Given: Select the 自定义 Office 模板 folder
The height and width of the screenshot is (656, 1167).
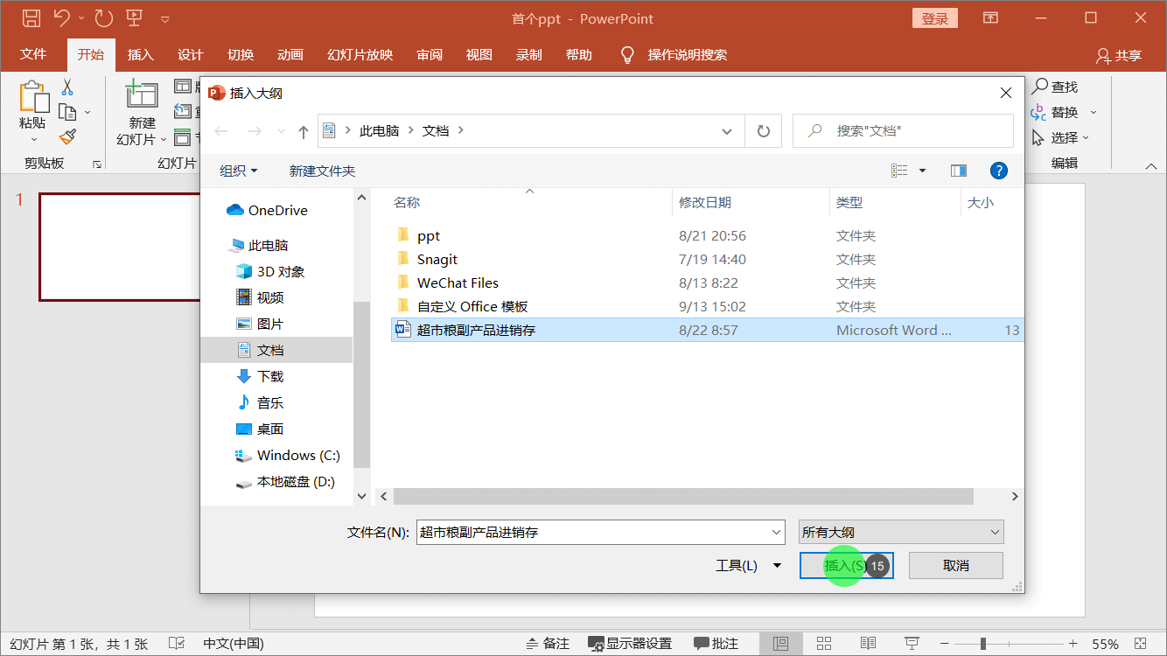Looking at the screenshot, I should tap(707, 306).
